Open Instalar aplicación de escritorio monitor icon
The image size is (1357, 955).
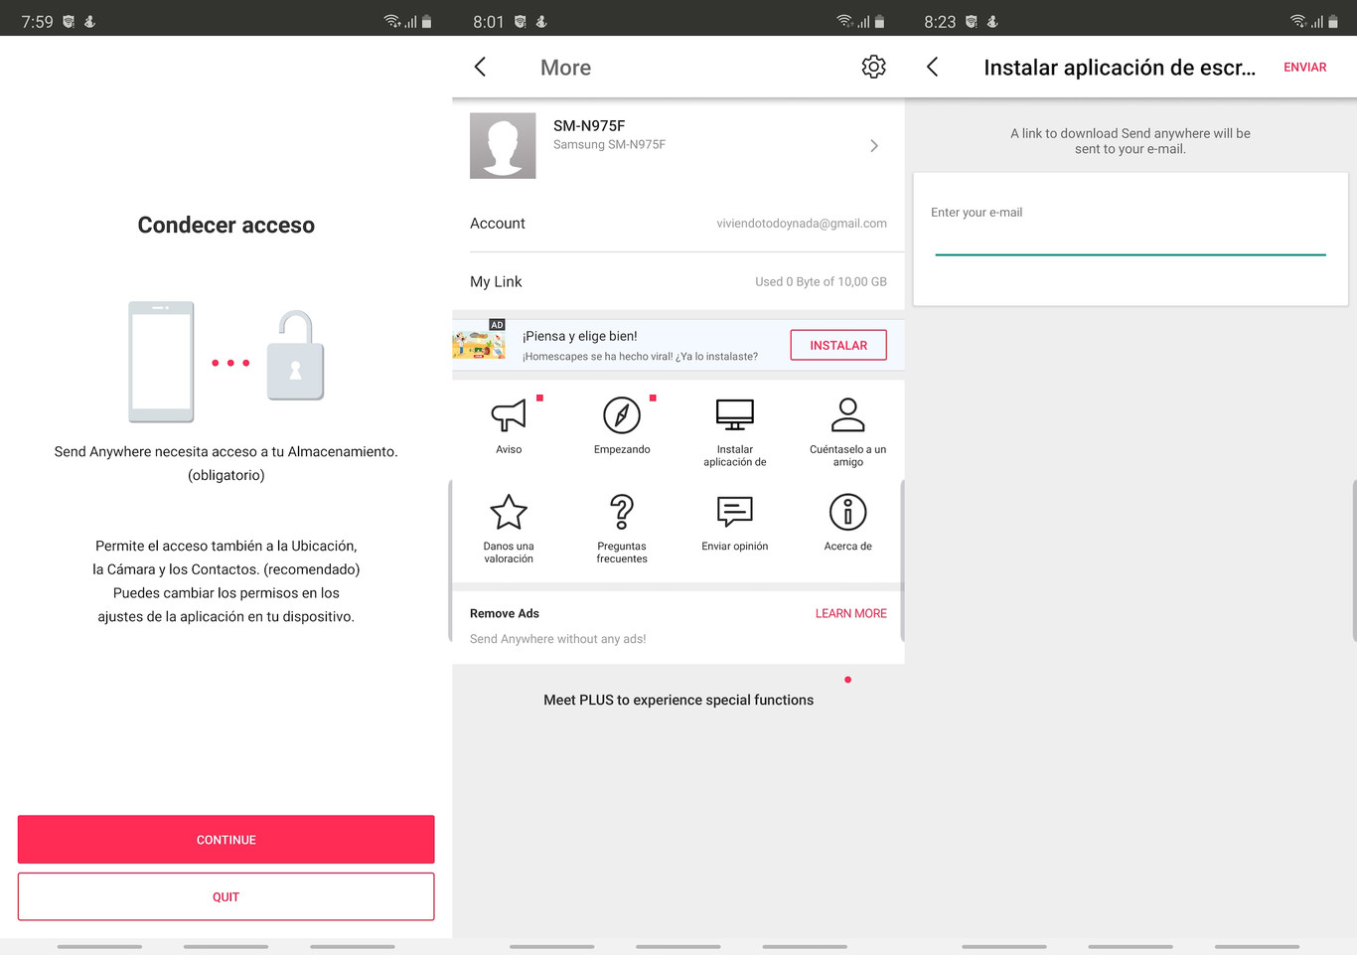pyautogui.click(x=735, y=415)
